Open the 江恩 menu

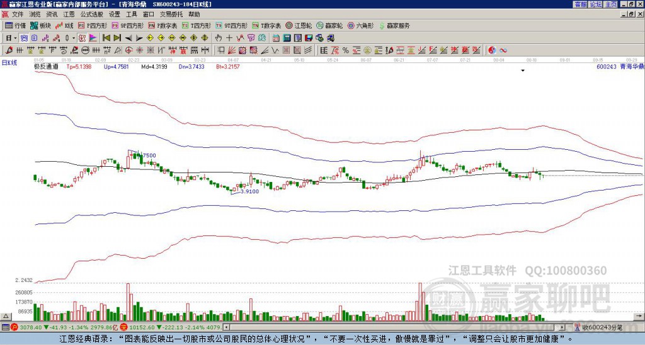pyautogui.click(x=69, y=14)
